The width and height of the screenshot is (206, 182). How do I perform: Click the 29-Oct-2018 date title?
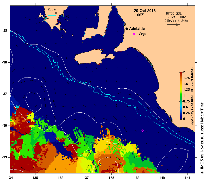pos(145,11)
